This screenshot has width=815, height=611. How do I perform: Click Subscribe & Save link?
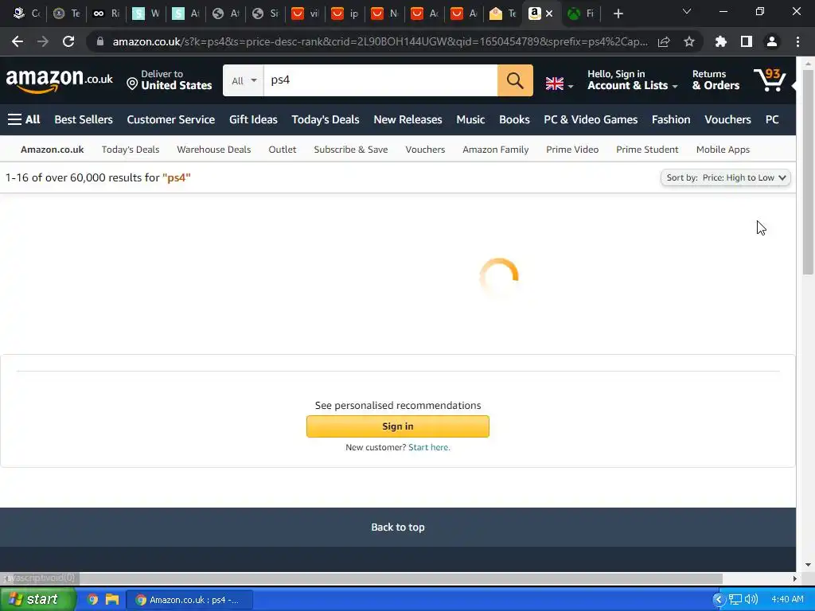tap(351, 150)
